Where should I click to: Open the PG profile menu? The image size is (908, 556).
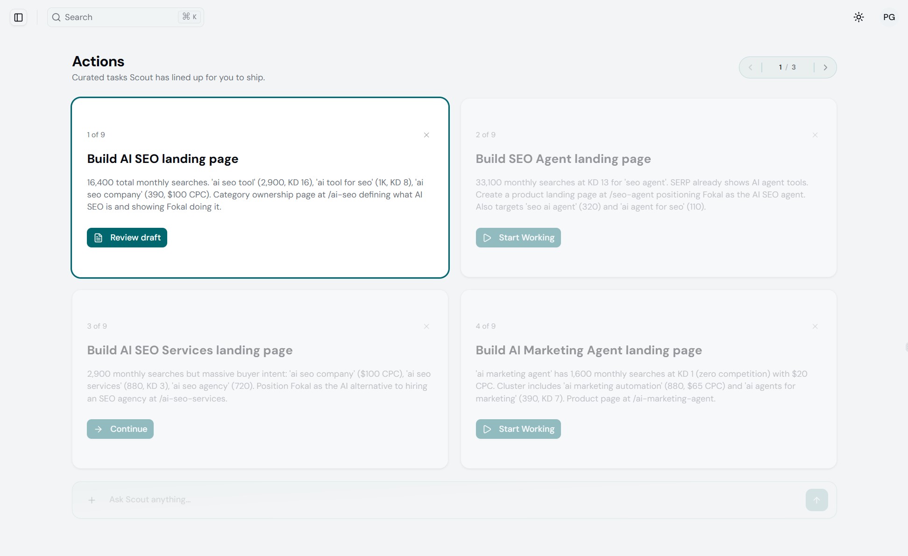889,17
